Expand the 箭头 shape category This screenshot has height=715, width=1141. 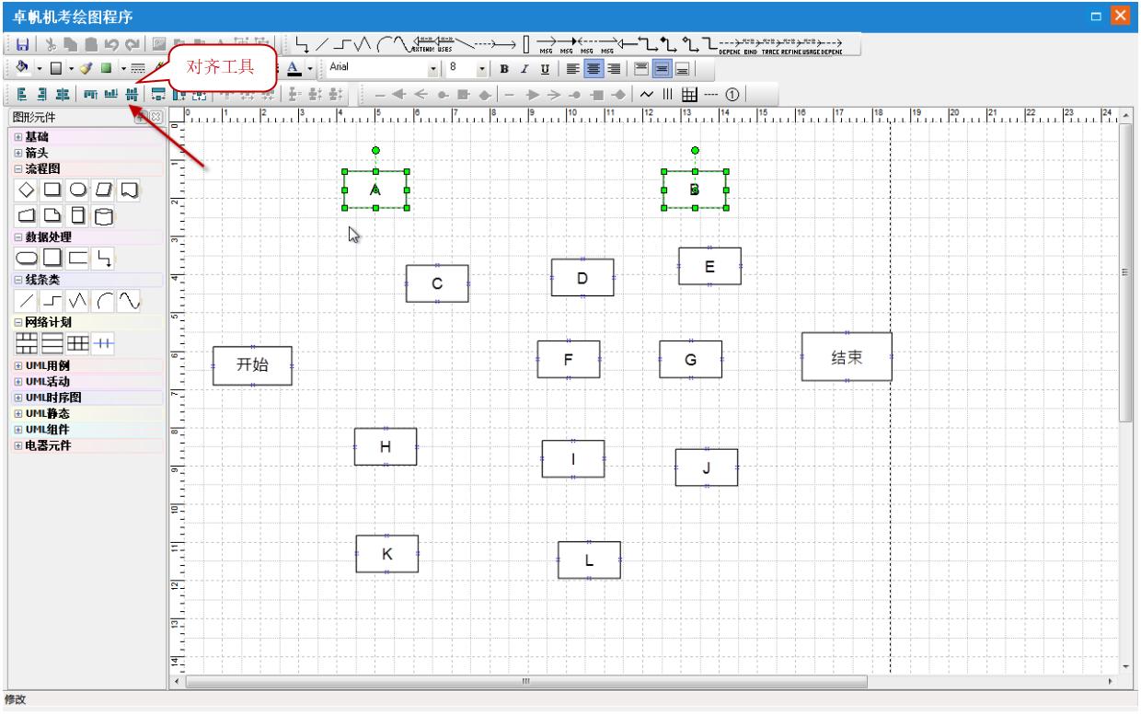pyautogui.click(x=18, y=153)
